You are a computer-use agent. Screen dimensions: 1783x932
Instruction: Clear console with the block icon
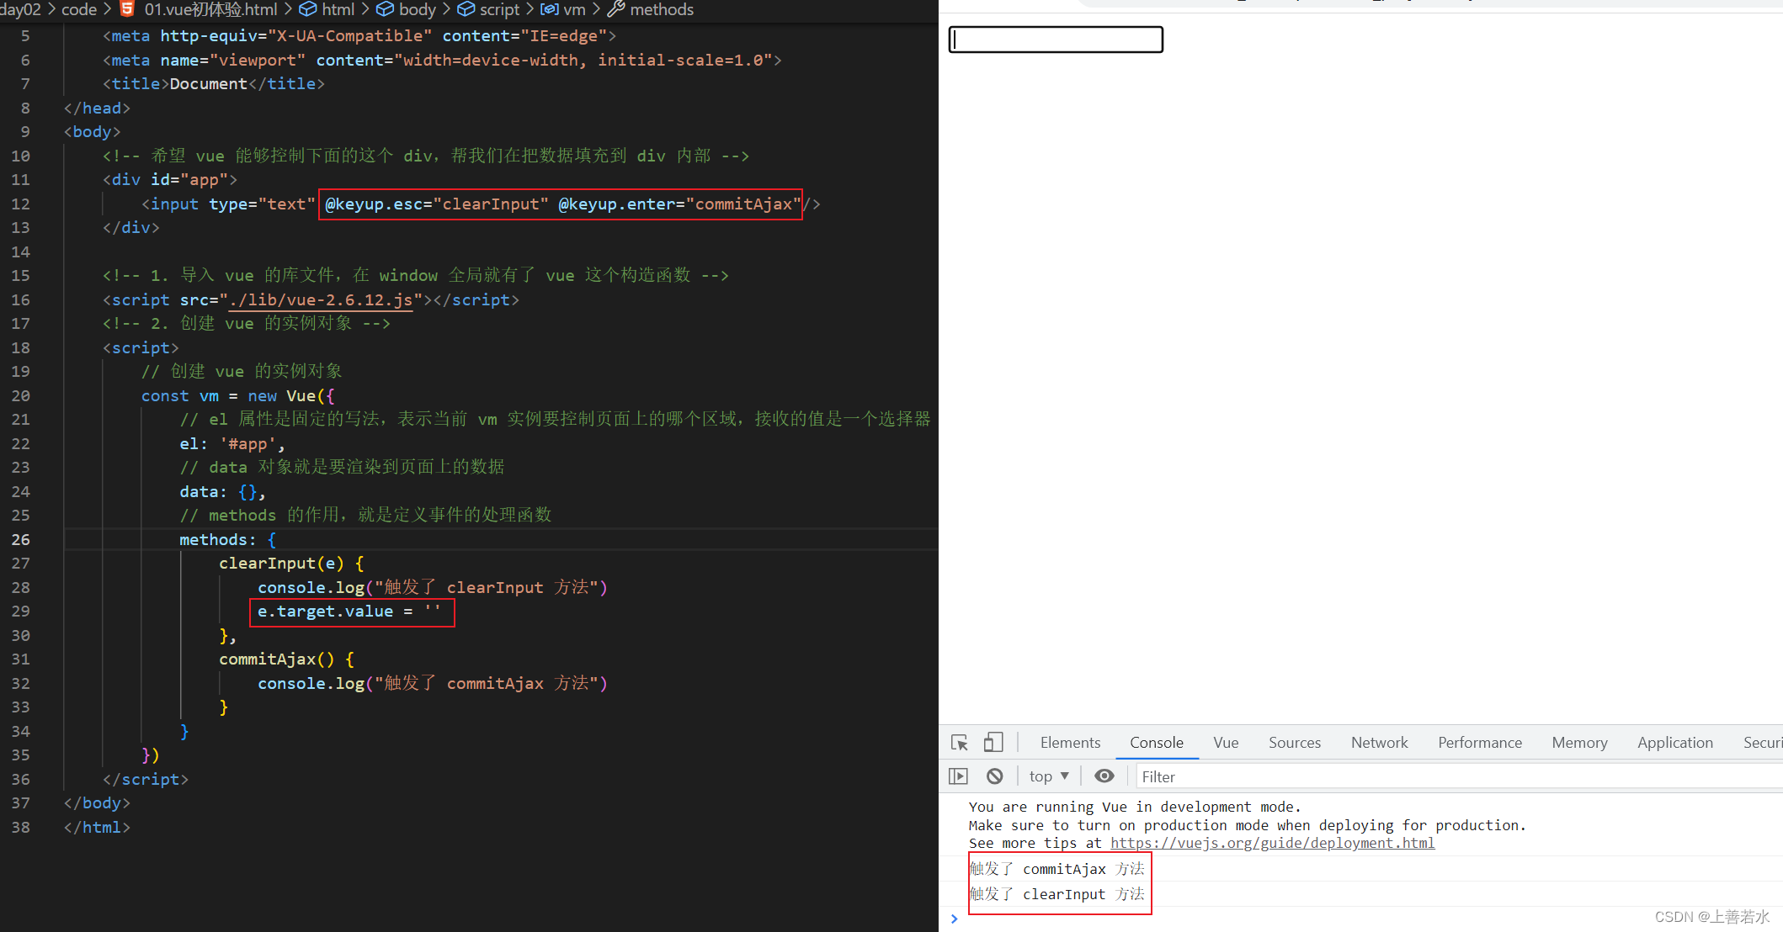click(994, 776)
